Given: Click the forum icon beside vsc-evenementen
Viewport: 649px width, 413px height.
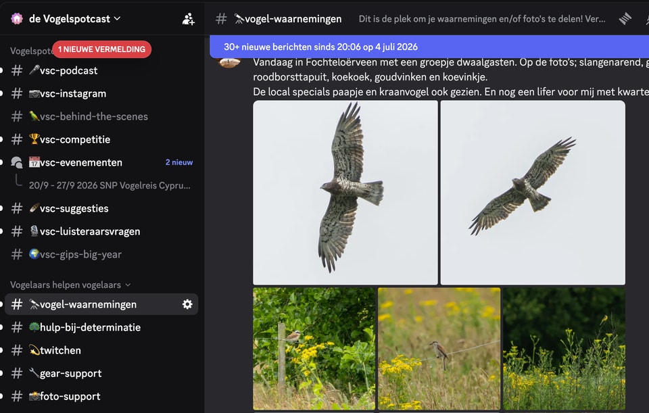Looking at the screenshot, I should (x=16, y=163).
